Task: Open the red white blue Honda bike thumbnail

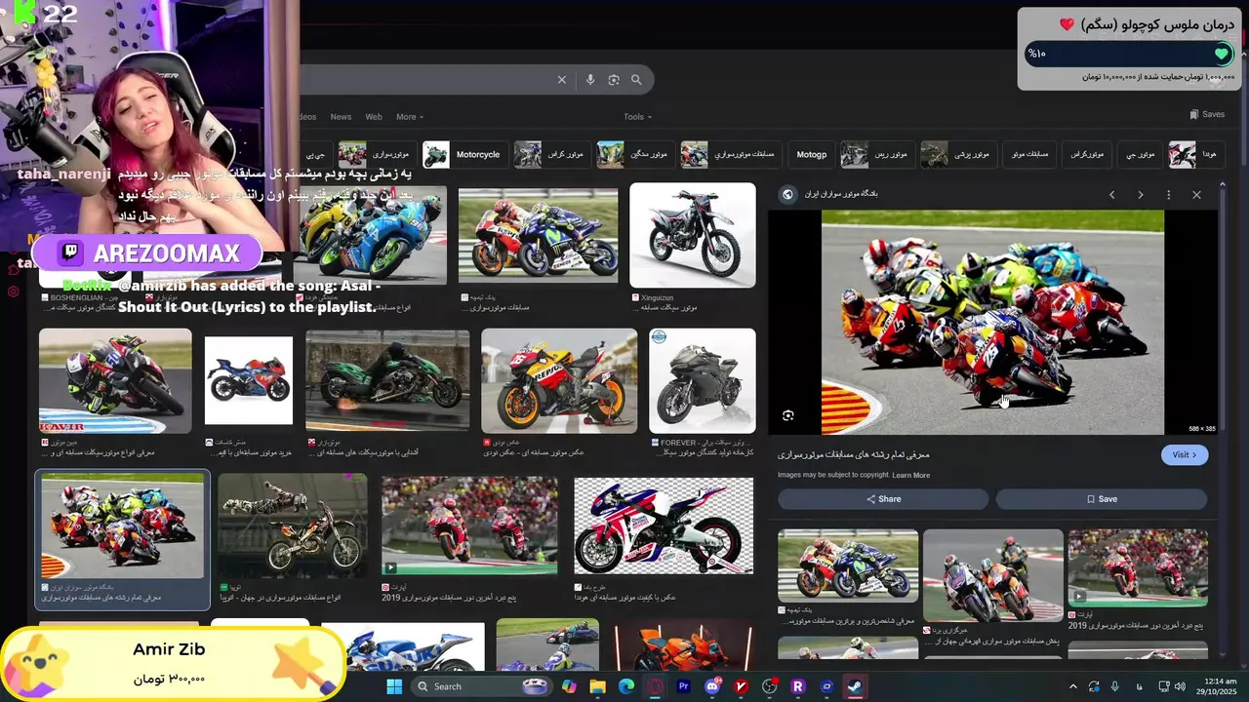Action: tap(664, 526)
